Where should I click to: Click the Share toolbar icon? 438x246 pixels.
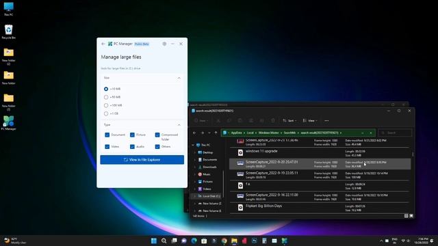click(x=262, y=120)
